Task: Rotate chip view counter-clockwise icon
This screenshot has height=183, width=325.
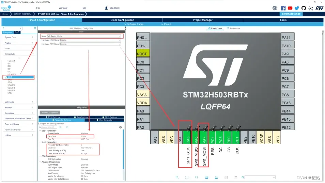Action: tap(216, 178)
